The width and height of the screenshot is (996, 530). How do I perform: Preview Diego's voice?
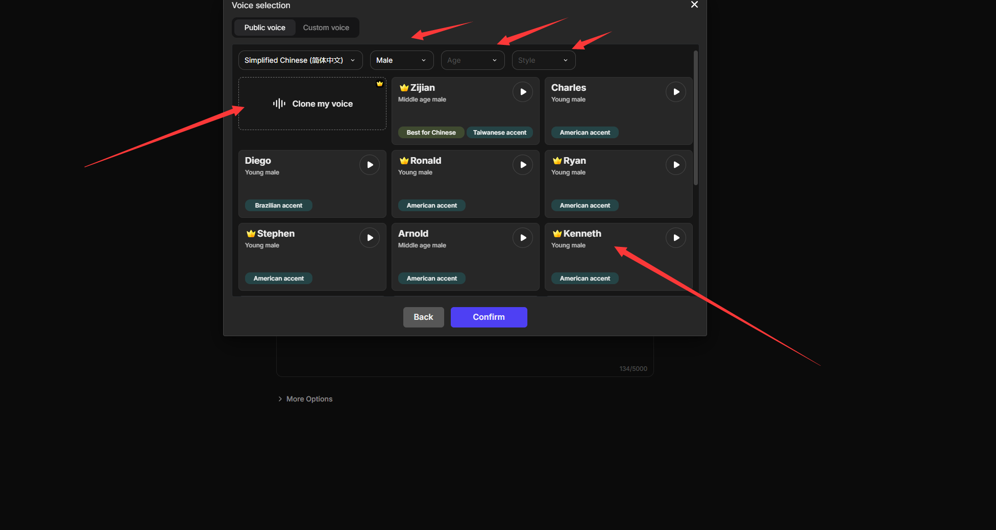370,165
